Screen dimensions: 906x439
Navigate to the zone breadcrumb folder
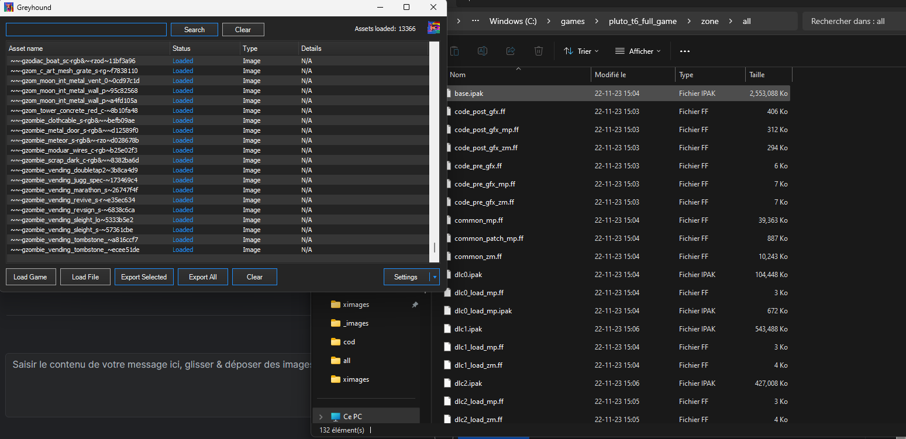[710, 21]
